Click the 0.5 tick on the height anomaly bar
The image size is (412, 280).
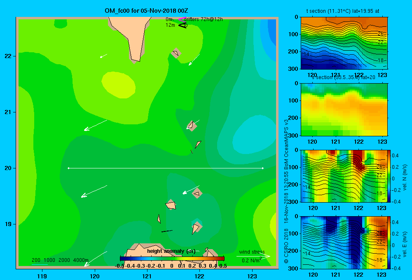(223, 266)
